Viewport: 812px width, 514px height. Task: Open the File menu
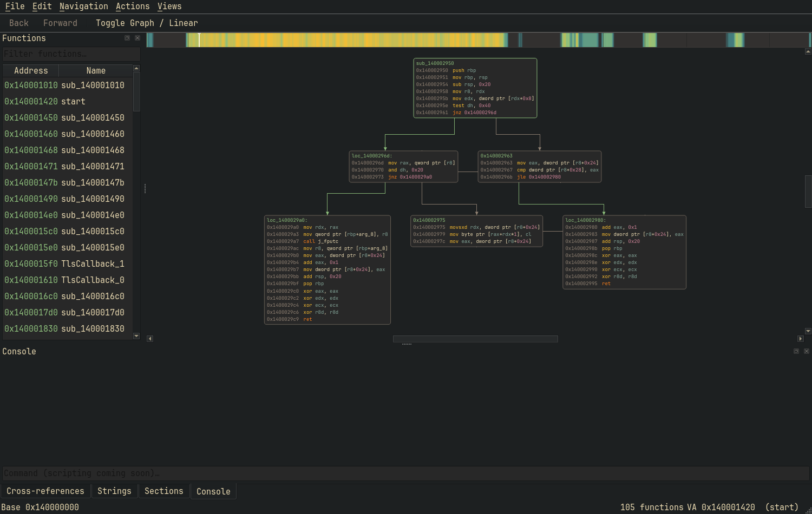(x=15, y=6)
